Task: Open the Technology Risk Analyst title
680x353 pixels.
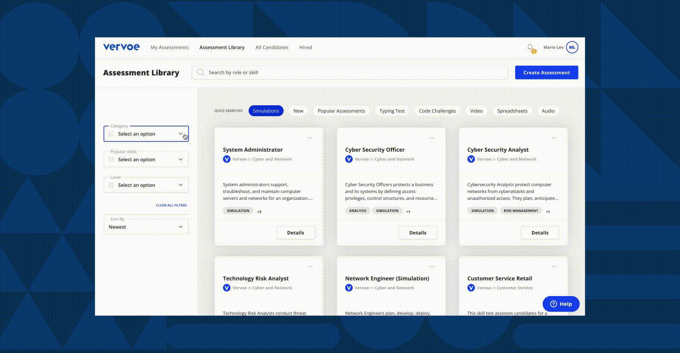Action: 256,278
